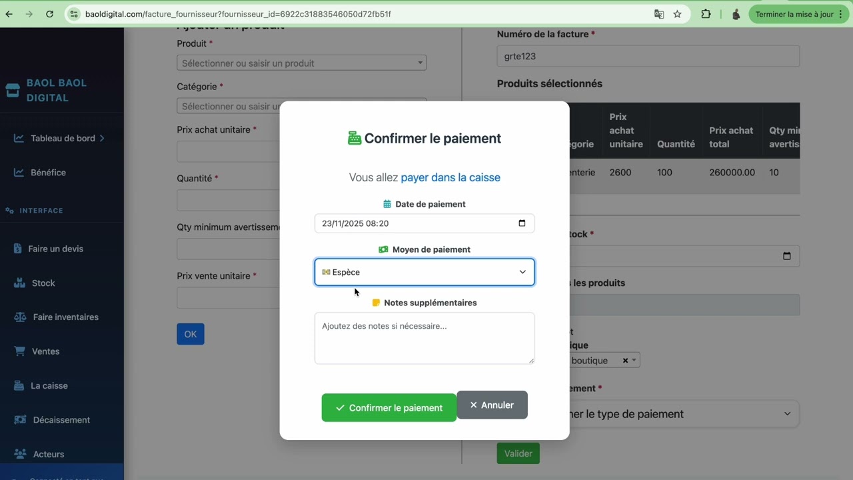Click the Bénéfice chart icon
Screen dimensions: 853x480
19,173
